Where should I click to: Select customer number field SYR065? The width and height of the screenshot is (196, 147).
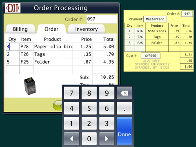point(151,56)
